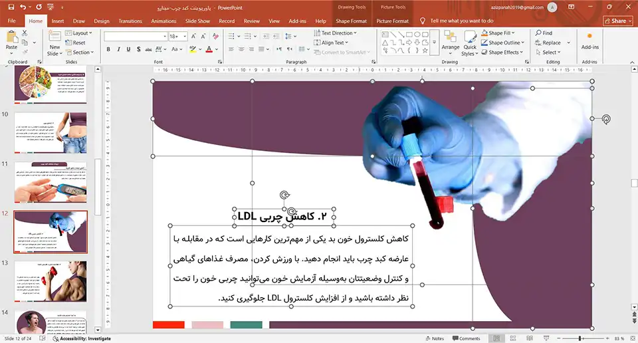Click Find in Editing group
The height and width of the screenshot is (343, 638).
[544, 33]
